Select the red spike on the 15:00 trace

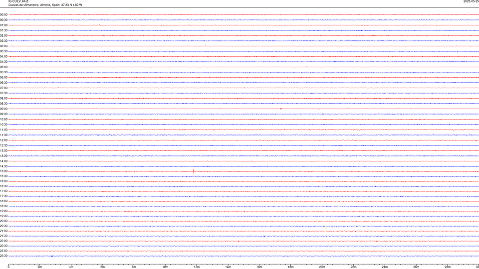[193, 171]
